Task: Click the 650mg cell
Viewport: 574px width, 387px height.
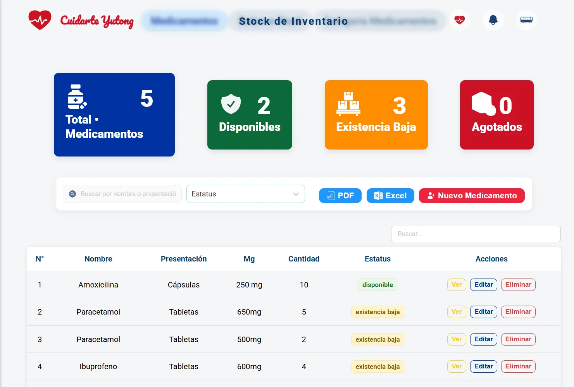Action: (249, 312)
